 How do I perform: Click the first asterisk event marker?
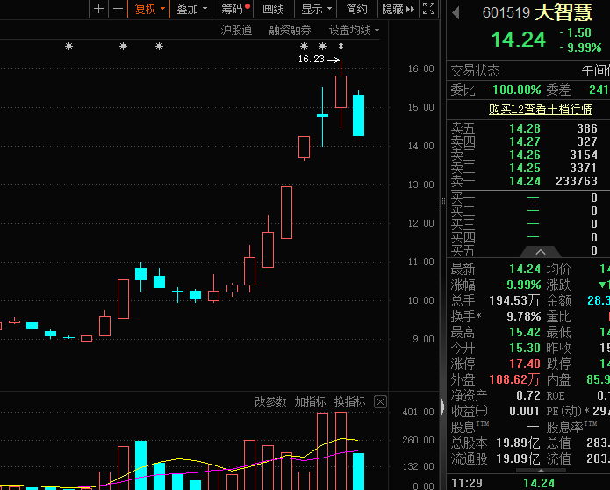pyautogui.click(x=68, y=47)
